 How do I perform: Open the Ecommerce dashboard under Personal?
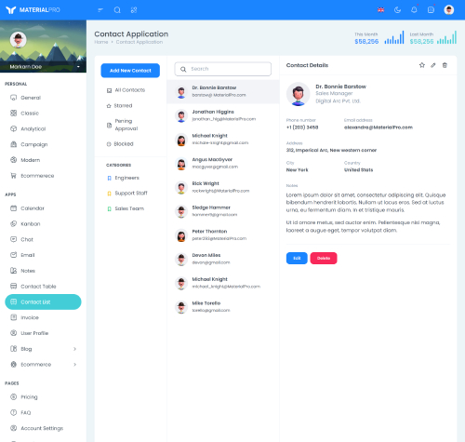point(43,176)
